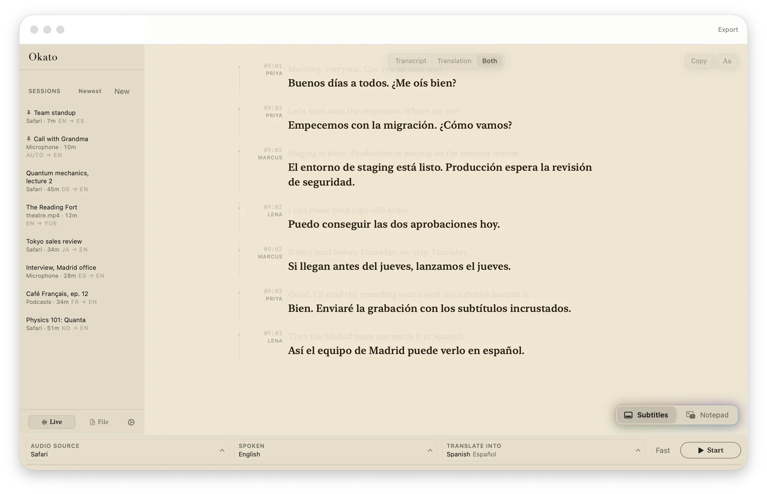
Task: Open the Aa text size options
Action: coord(727,61)
